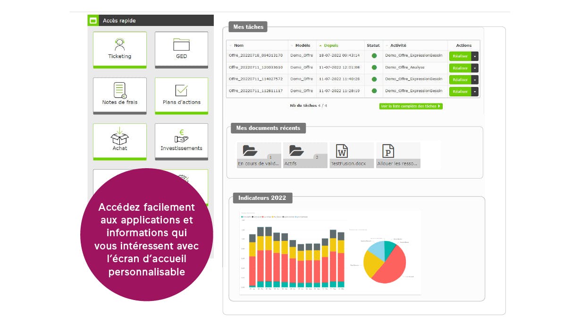This screenshot has width=580, height=317.
Task: Click the Accès rapide panel header icon
Action: (x=93, y=20)
